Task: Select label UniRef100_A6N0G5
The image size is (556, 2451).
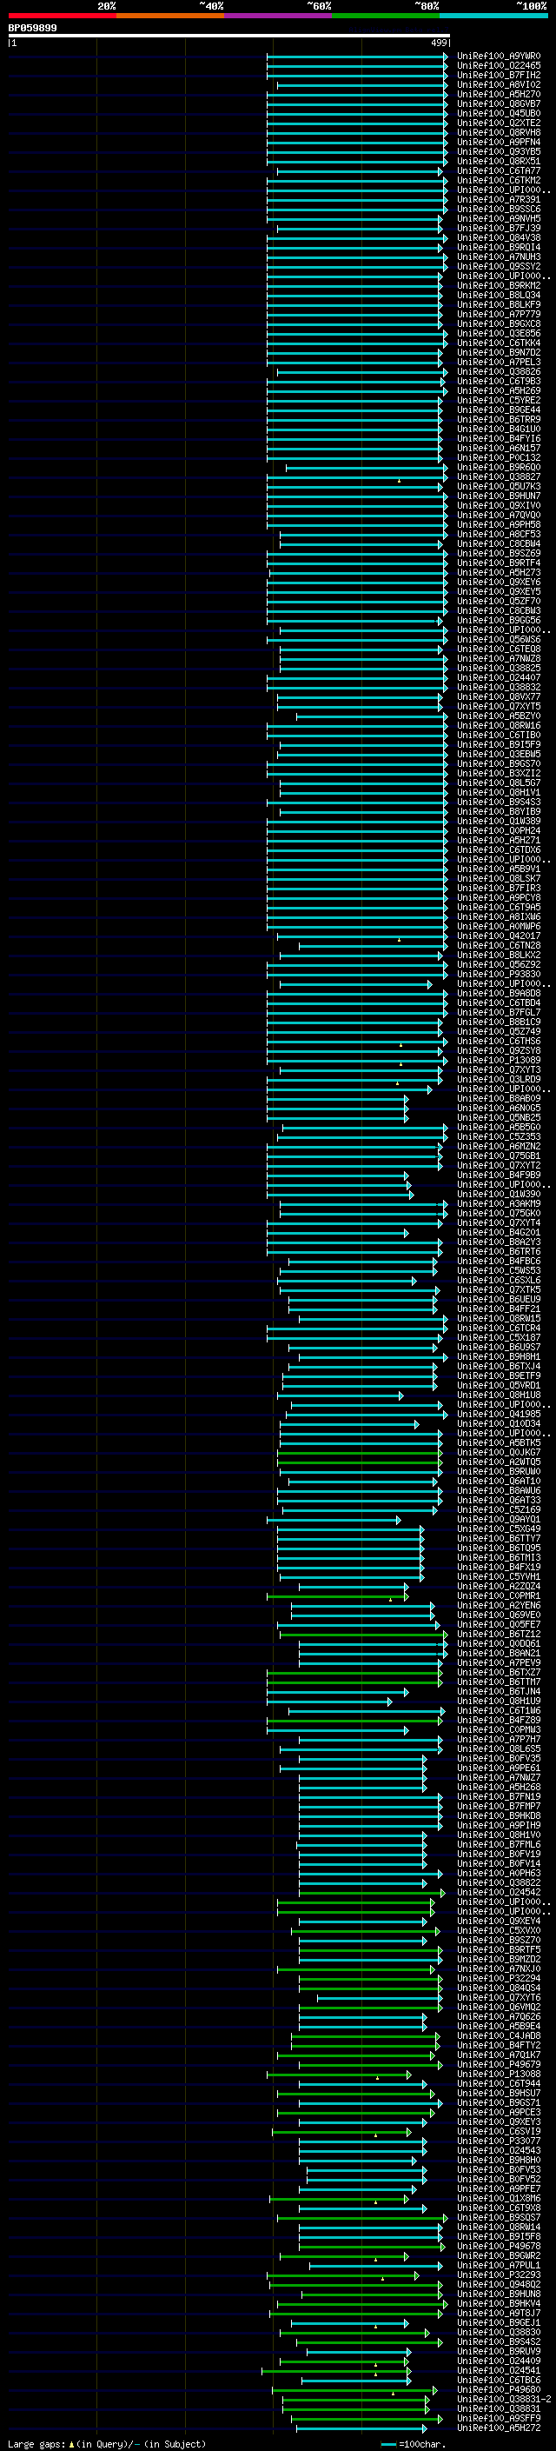Action: pyautogui.click(x=498, y=1109)
